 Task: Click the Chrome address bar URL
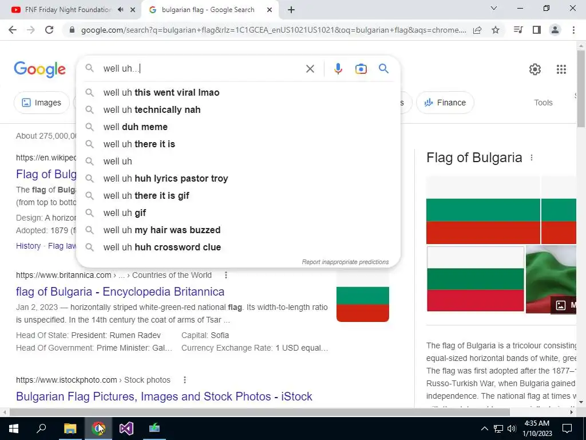click(274, 30)
